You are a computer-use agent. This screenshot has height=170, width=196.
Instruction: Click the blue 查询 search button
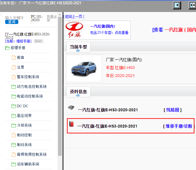point(12,22)
